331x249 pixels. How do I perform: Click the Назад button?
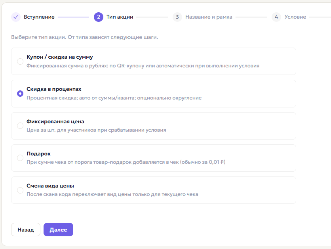26,230
